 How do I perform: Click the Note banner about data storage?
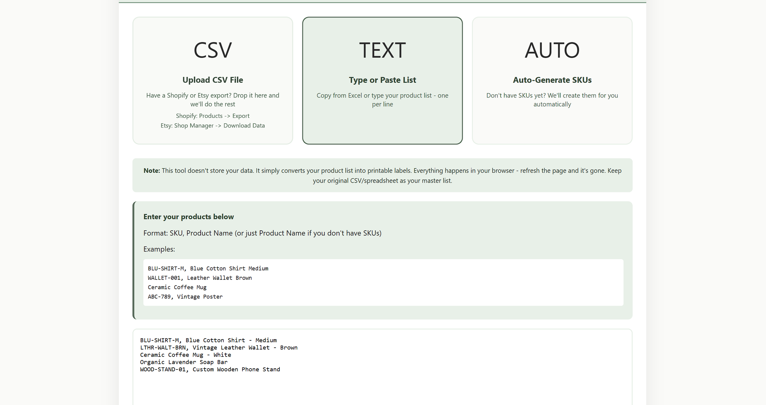(x=382, y=175)
